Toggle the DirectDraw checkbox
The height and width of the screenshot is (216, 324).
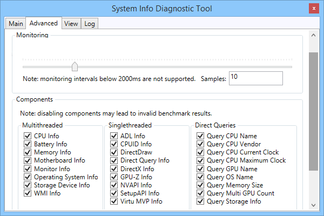click(x=114, y=152)
